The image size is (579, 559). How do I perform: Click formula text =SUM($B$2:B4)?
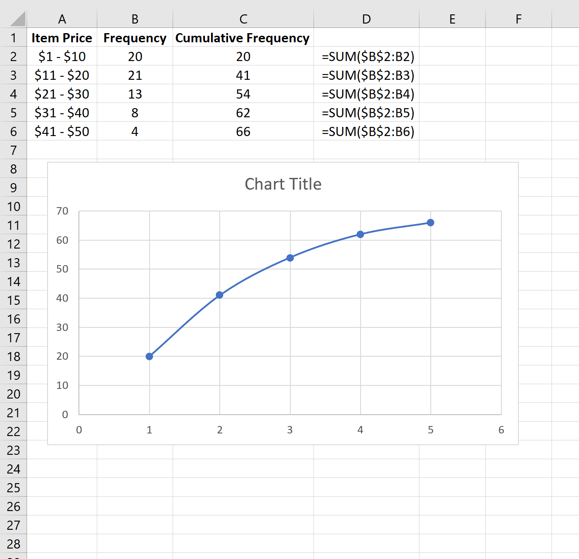pos(368,94)
